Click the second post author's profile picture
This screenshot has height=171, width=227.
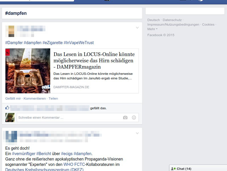pyautogui.click(x=11, y=137)
